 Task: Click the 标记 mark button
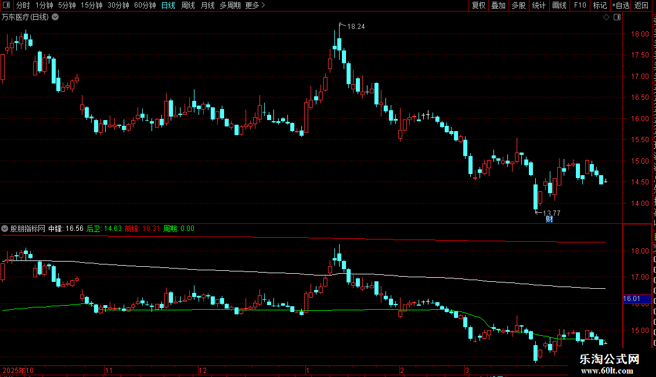[x=600, y=5]
